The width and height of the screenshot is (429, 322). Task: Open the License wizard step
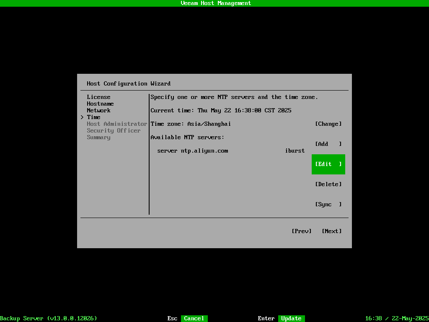click(98, 97)
